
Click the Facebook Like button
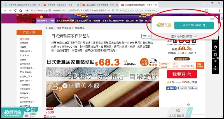click(171, 88)
